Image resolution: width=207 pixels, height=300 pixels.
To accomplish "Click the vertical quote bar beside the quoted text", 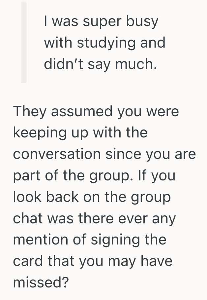I will click(24, 42).
